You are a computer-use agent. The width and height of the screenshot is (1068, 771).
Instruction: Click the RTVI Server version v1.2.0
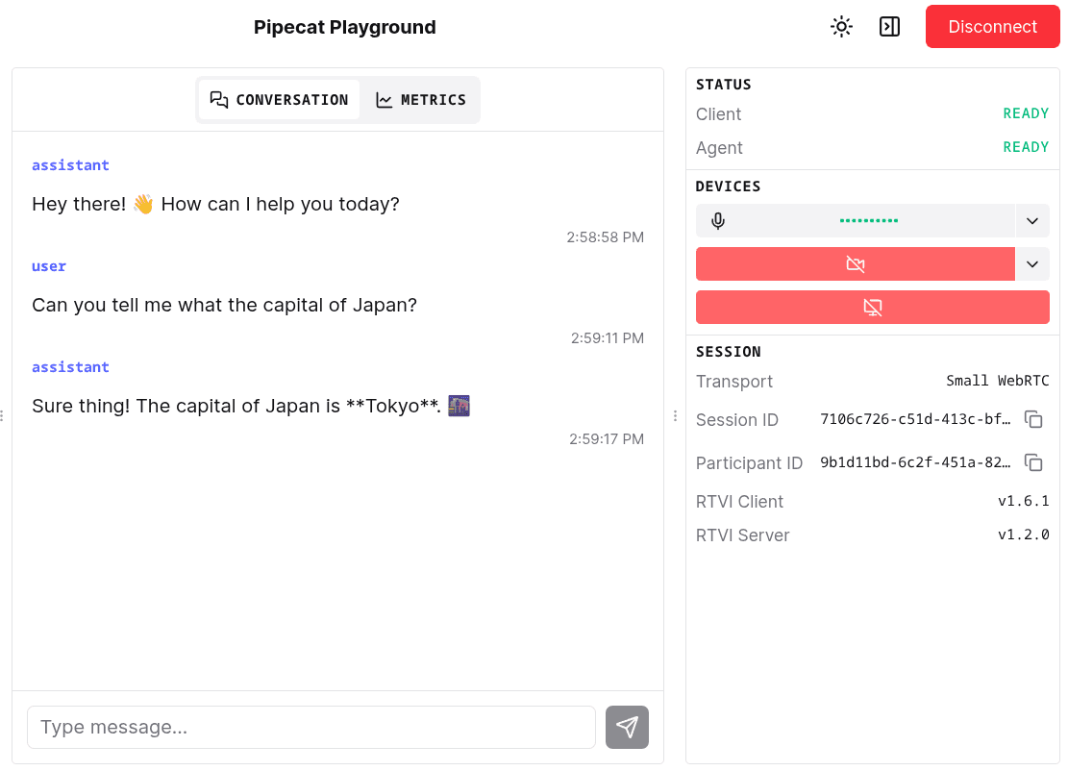(x=1023, y=535)
